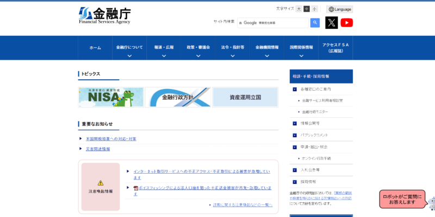Open the 金融機関情報 menu
The image size is (435, 217).
tap(267, 47)
